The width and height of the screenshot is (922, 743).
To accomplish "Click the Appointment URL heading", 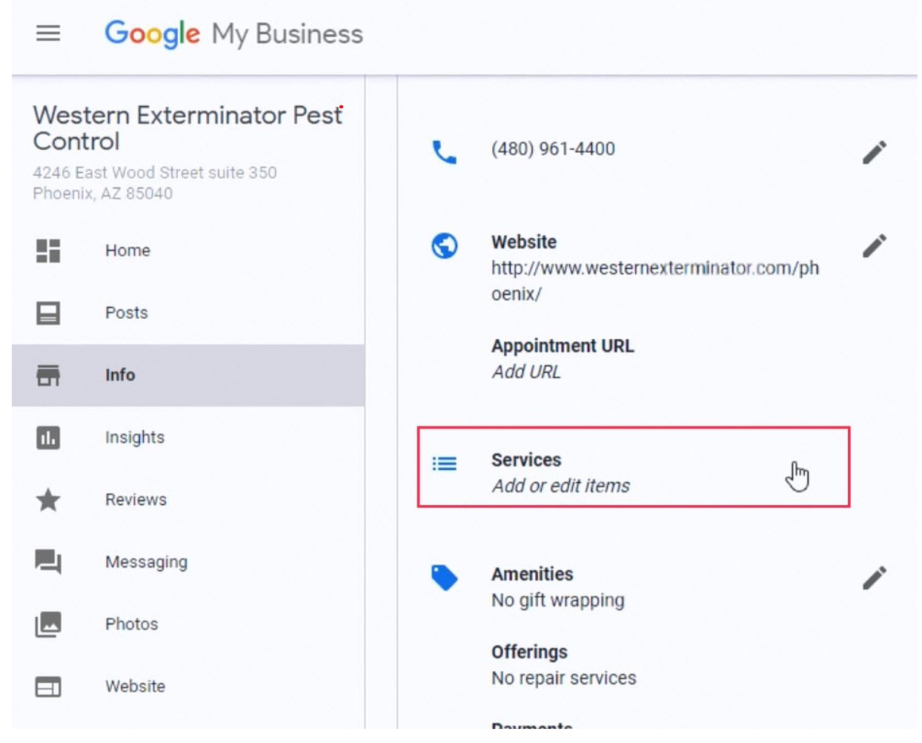I will pyautogui.click(x=563, y=346).
